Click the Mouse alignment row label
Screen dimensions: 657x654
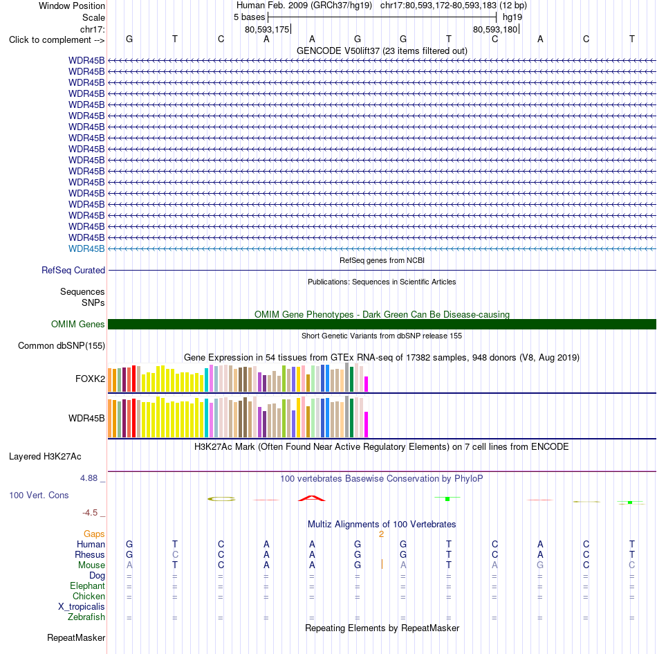[91, 565]
